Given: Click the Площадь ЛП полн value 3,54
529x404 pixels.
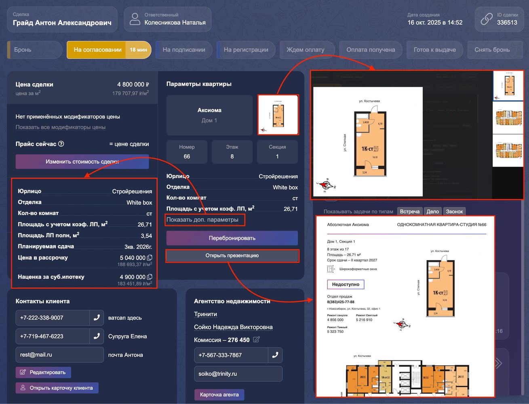Looking at the screenshot, I should click(146, 236).
